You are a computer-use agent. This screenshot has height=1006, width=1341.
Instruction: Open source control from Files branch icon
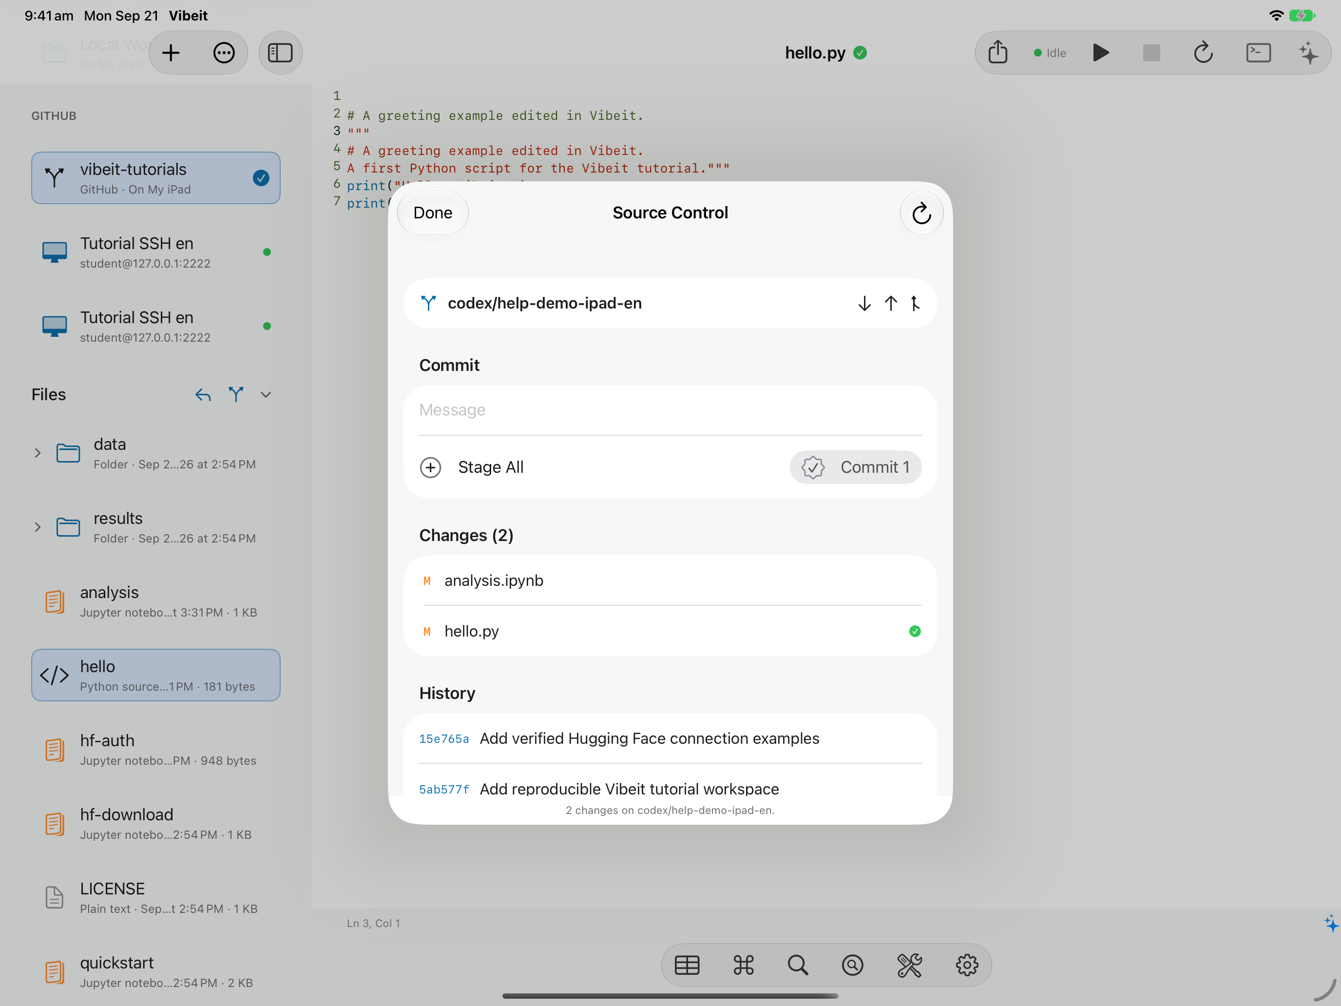[x=236, y=395]
